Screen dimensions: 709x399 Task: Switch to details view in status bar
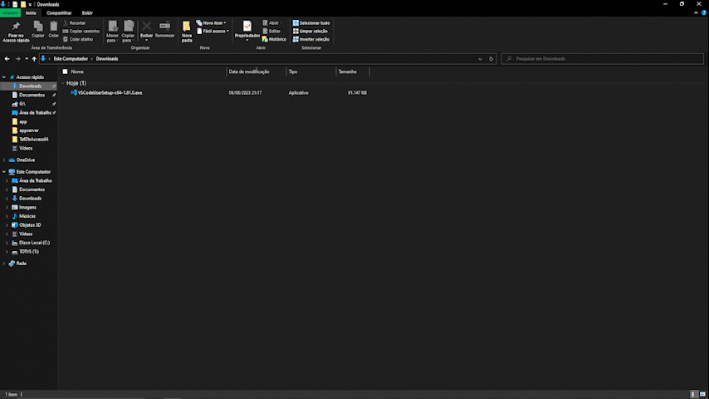693,395
